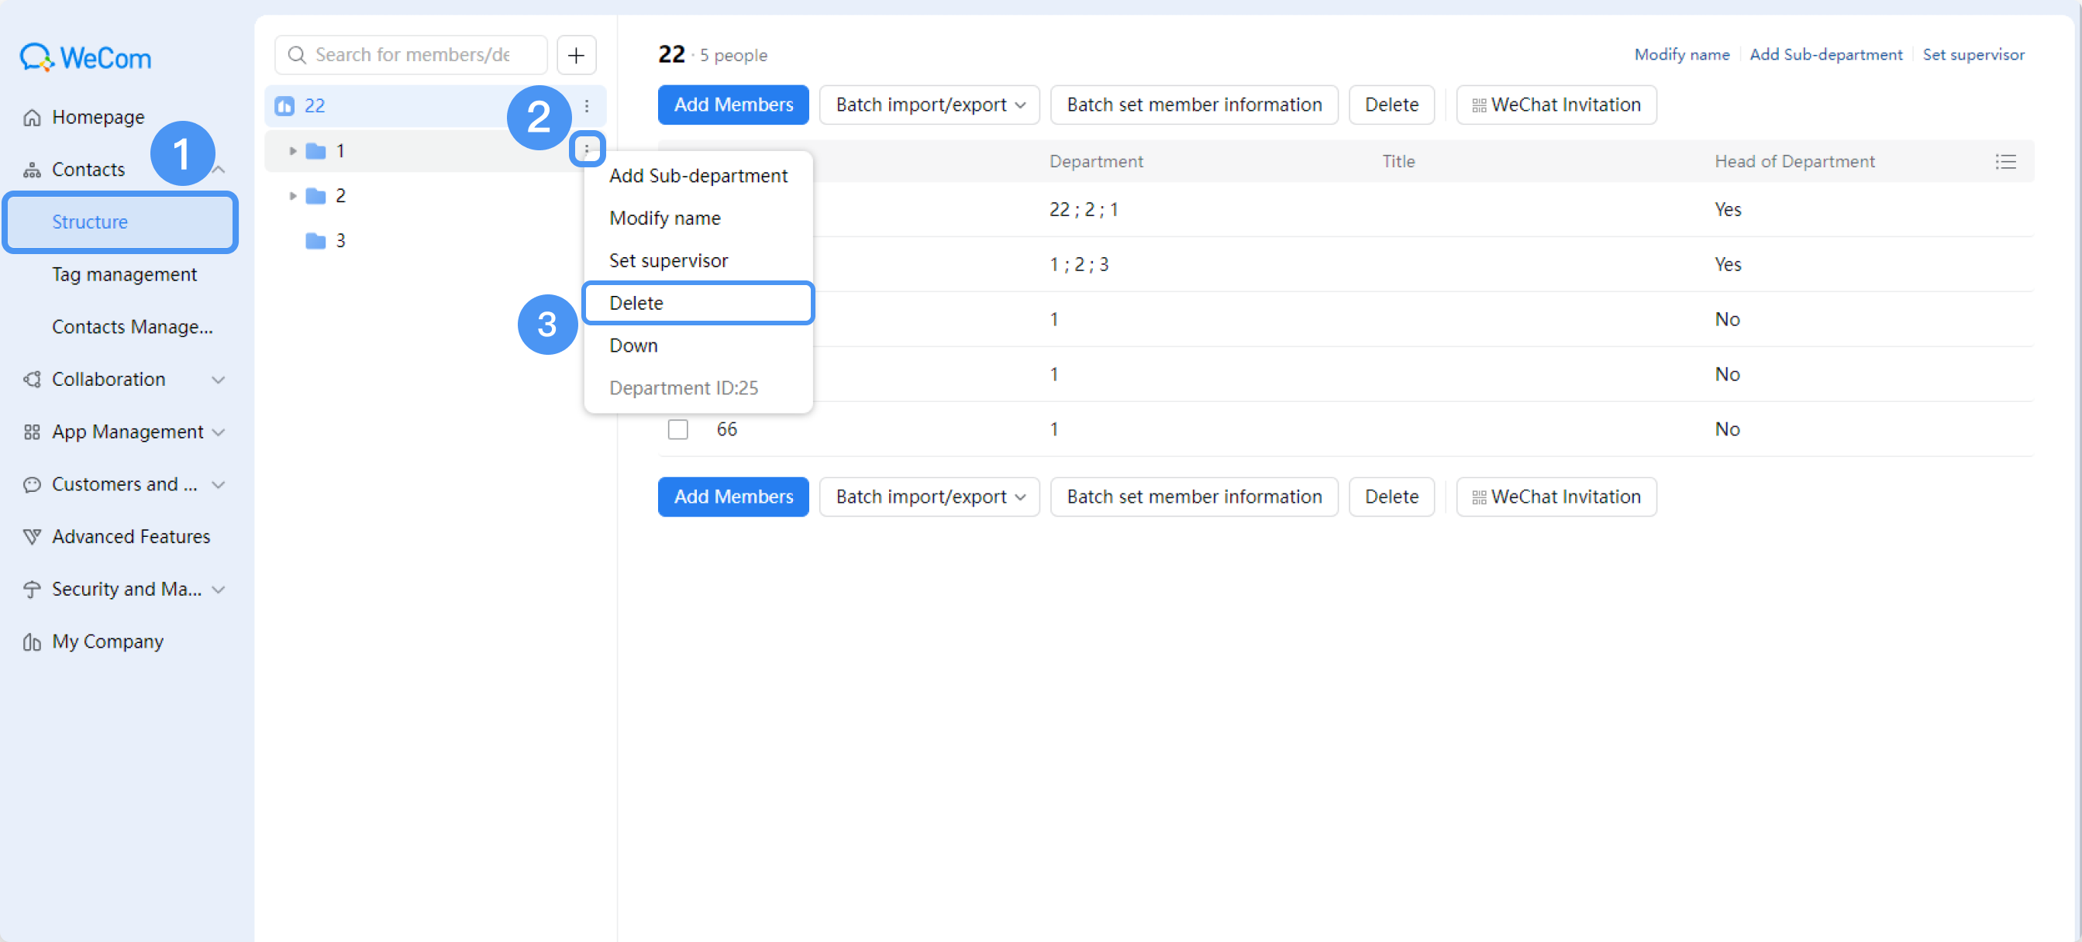The image size is (2082, 942).
Task: Click QR icon in bottom WeChat Invitation
Action: (1479, 497)
